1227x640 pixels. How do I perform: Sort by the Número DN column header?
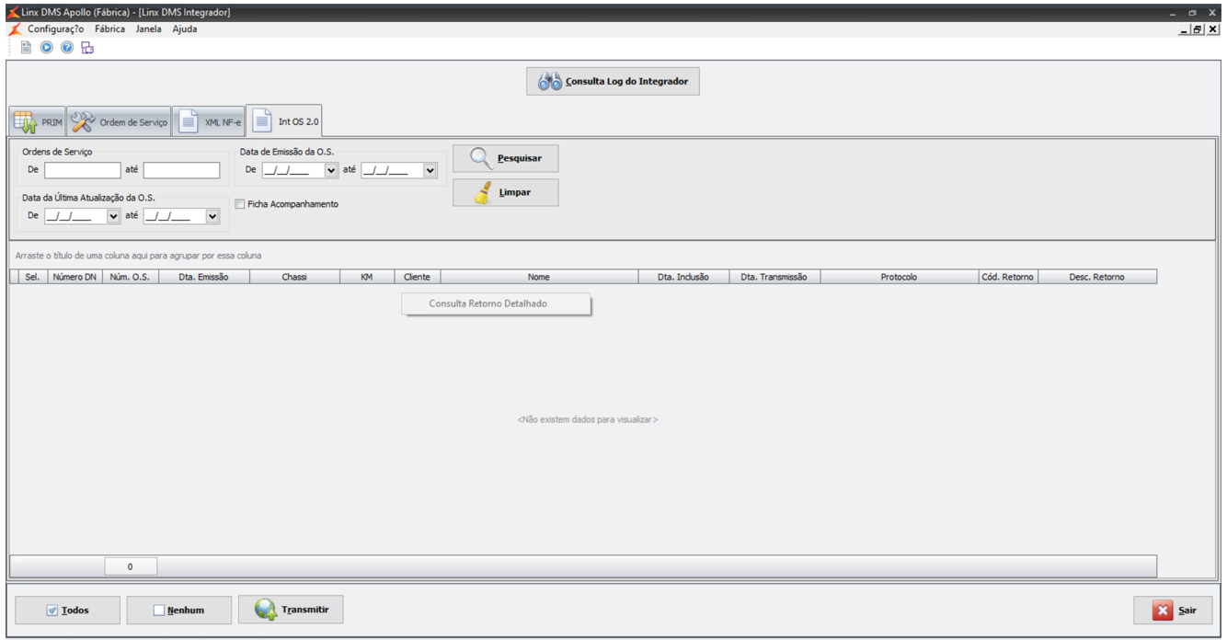(x=75, y=277)
